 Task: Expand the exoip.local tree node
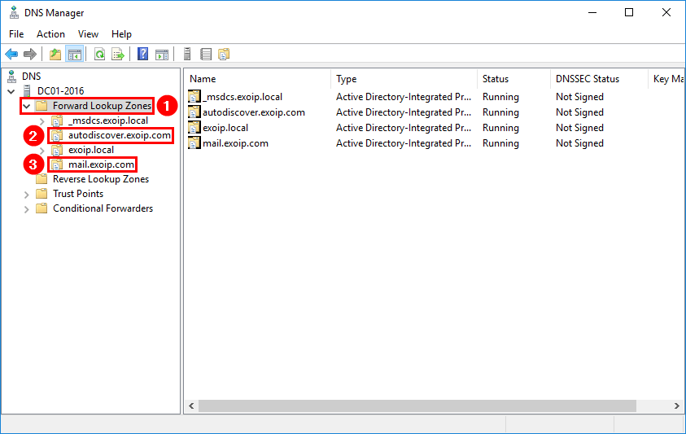click(42, 150)
